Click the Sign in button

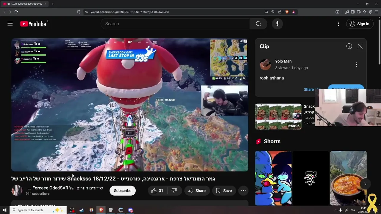[x=360, y=24]
